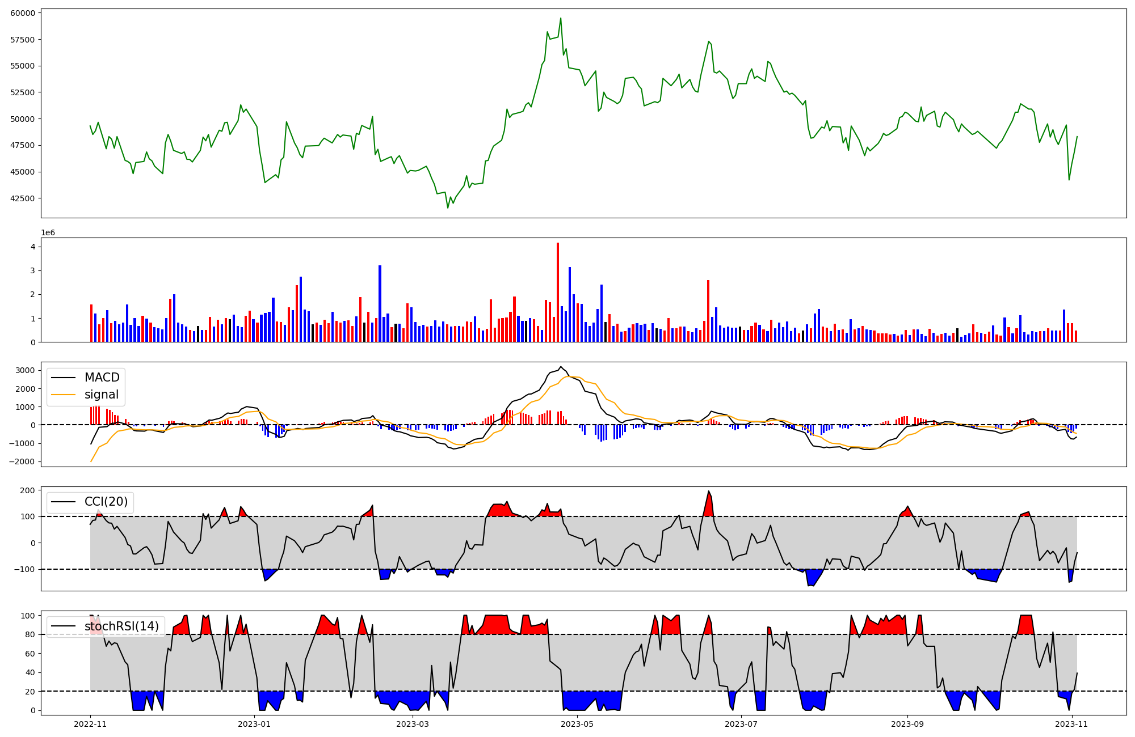This screenshot has width=1135, height=737.
Task: Click the CCI(20) legend label
Action: tap(106, 502)
